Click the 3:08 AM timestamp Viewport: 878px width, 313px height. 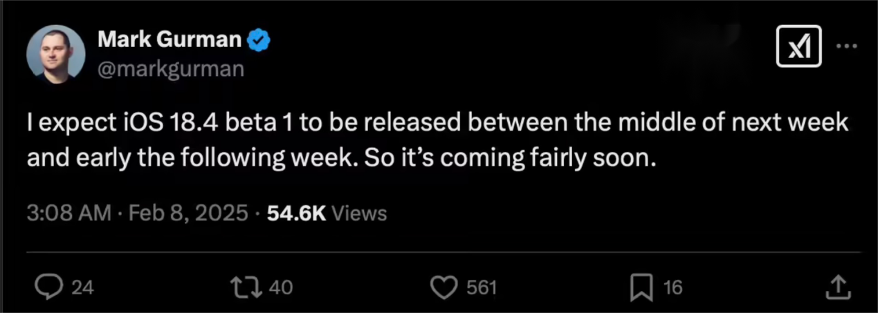tap(68, 214)
